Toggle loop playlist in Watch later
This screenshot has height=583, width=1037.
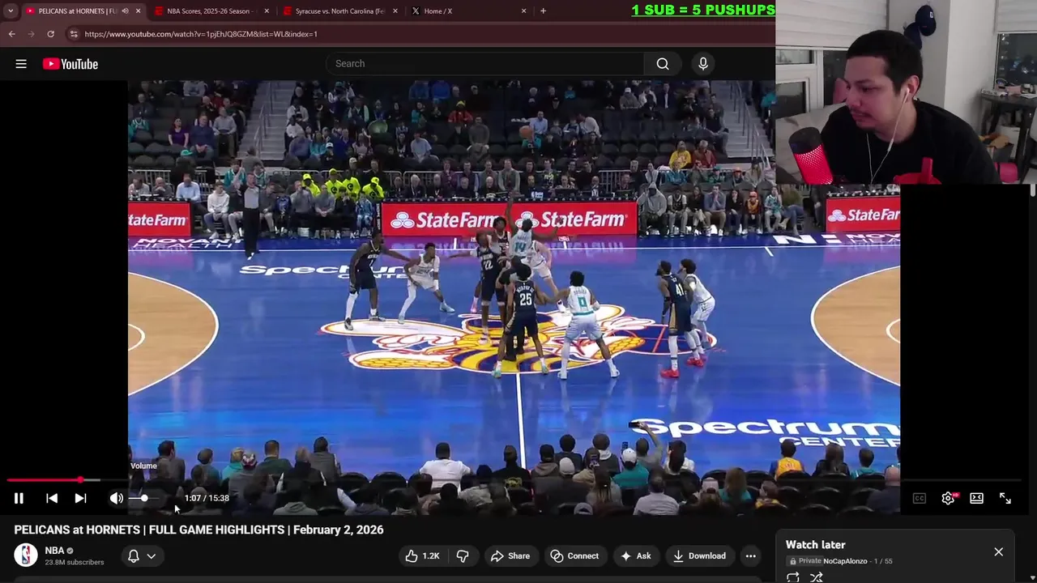coord(793,577)
